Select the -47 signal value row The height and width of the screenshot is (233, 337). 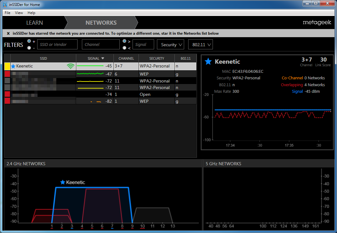tap(100, 74)
